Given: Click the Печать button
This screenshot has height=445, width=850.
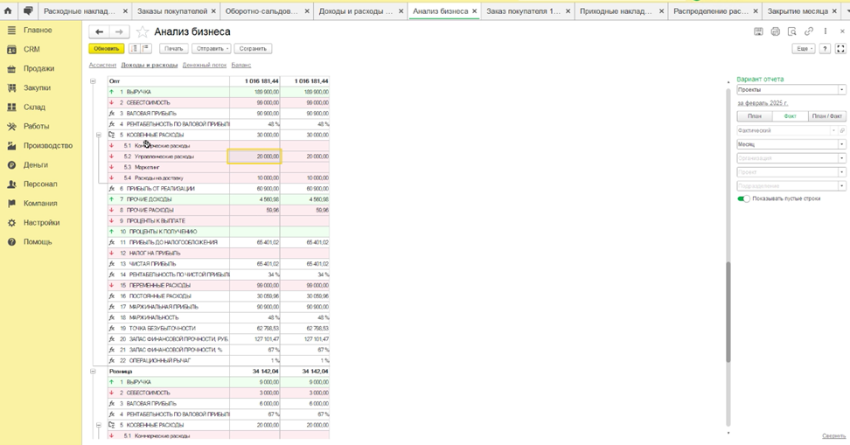Looking at the screenshot, I should click(x=173, y=49).
